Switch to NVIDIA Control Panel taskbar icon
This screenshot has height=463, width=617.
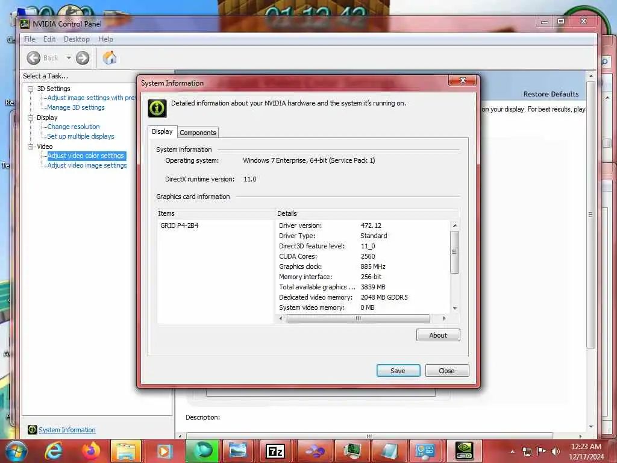coord(465,451)
